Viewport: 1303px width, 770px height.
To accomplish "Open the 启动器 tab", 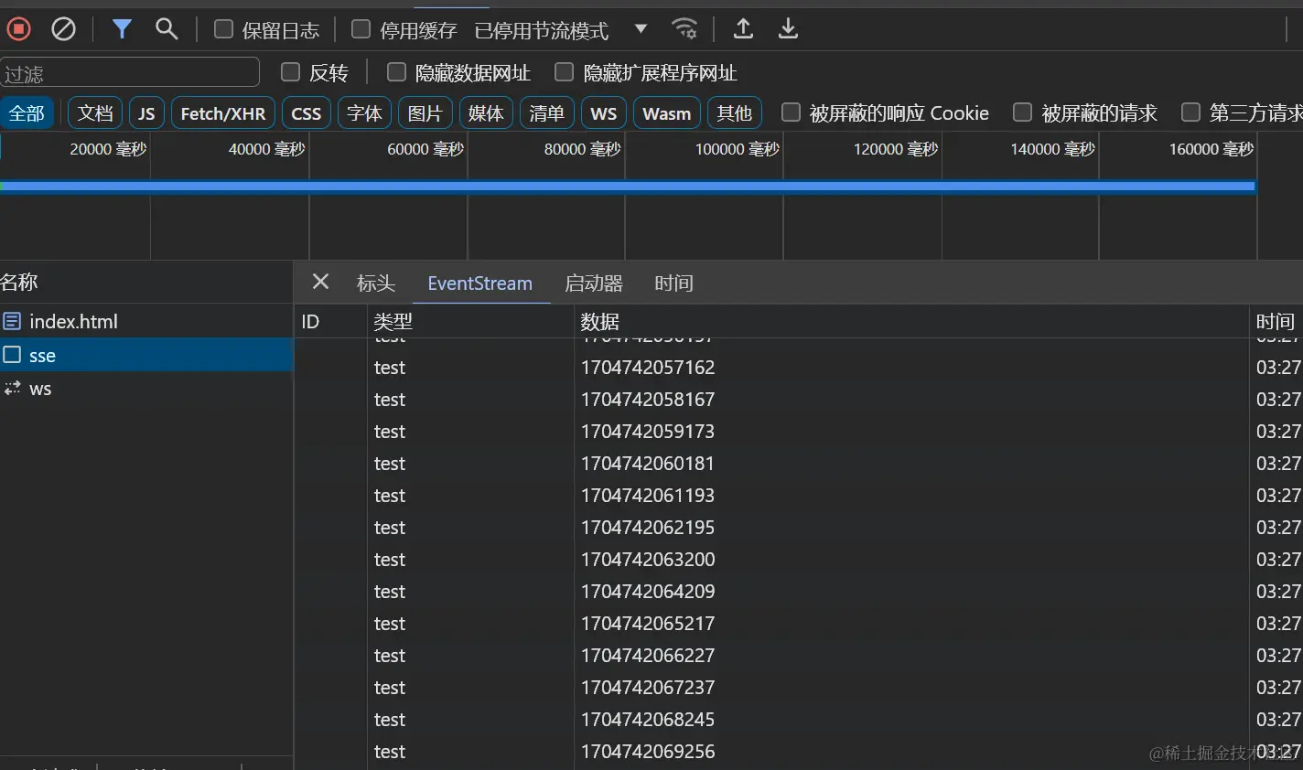I will [x=593, y=283].
